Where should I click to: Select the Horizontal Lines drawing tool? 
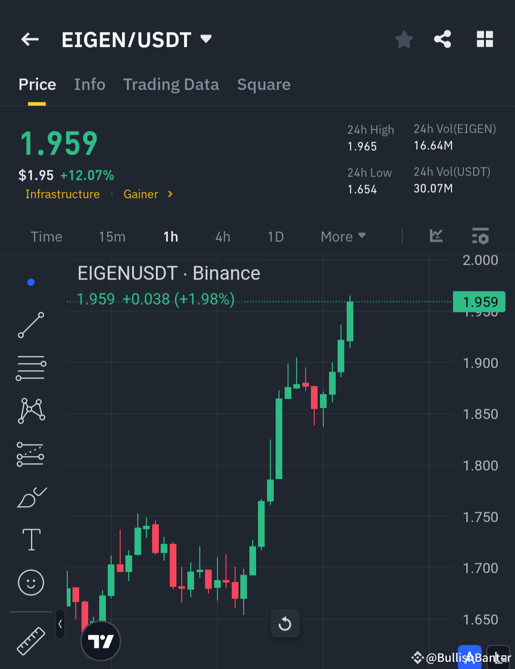click(31, 368)
